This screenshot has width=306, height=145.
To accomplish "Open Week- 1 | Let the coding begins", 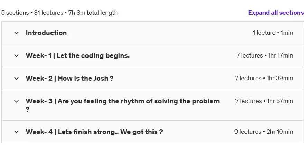I will click(78, 56).
